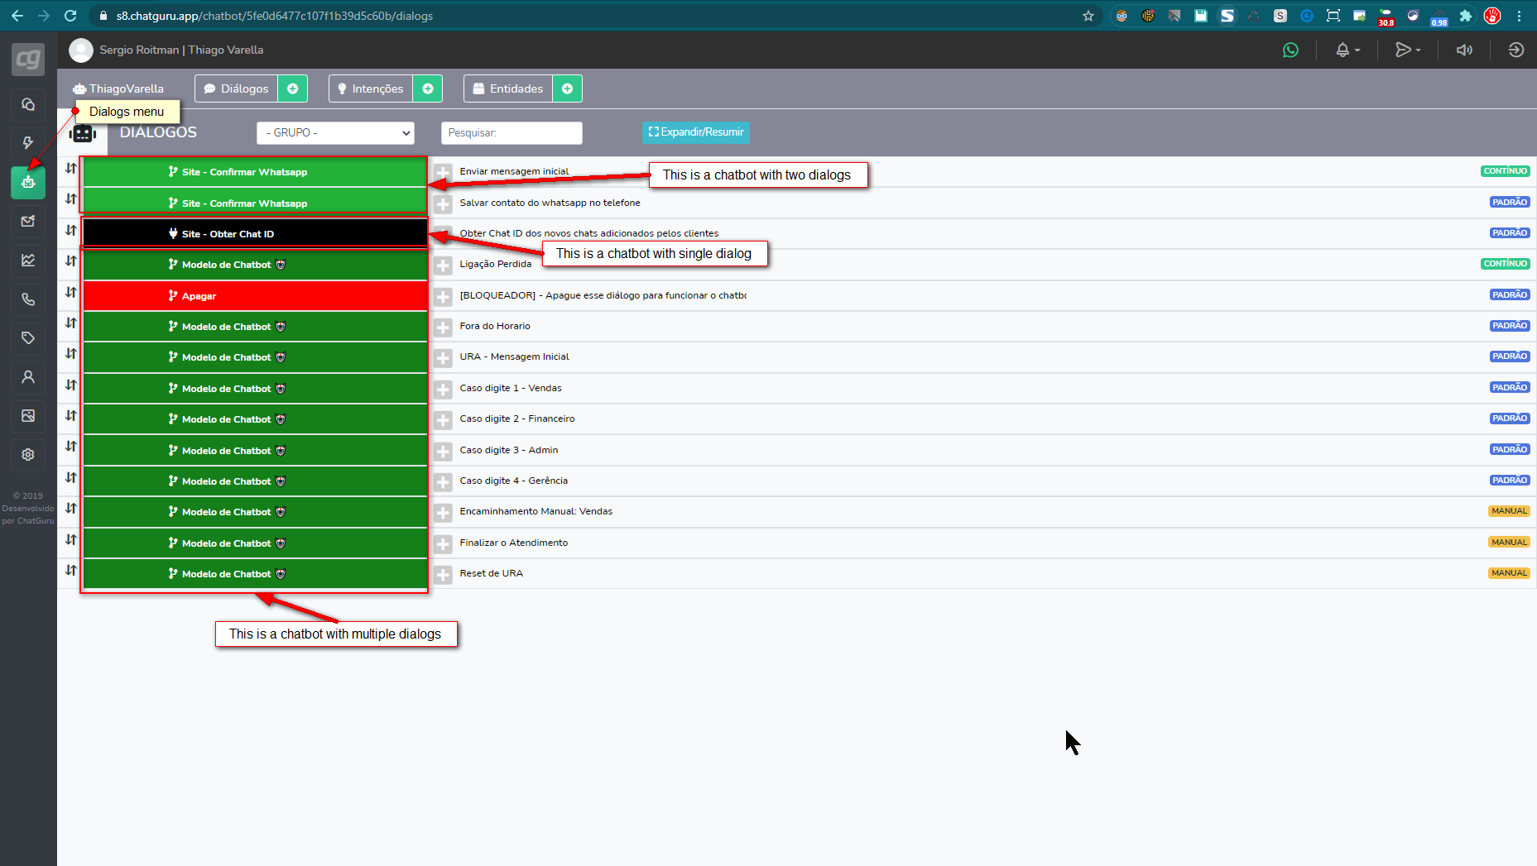Click the Expandir/Resumir button
The image size is (1537, 866).
pyautogui.click(x=695, y=132)
